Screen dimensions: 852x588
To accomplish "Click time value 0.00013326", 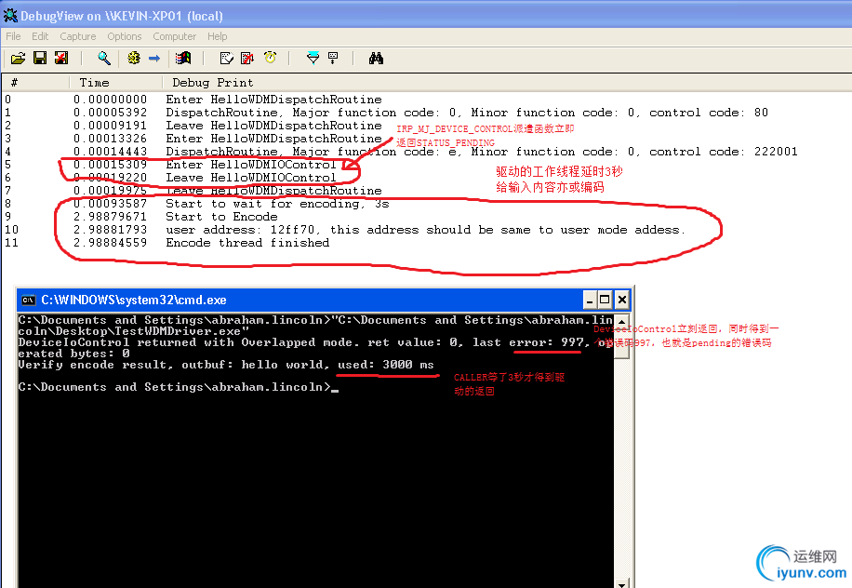I will tap(111, 139).
